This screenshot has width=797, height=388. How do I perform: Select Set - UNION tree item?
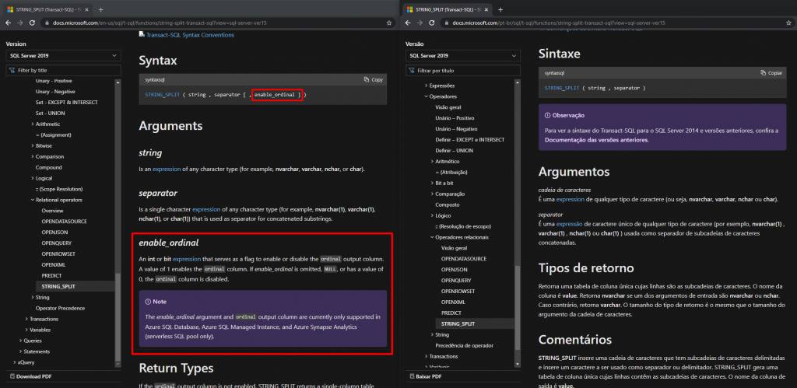50,114
